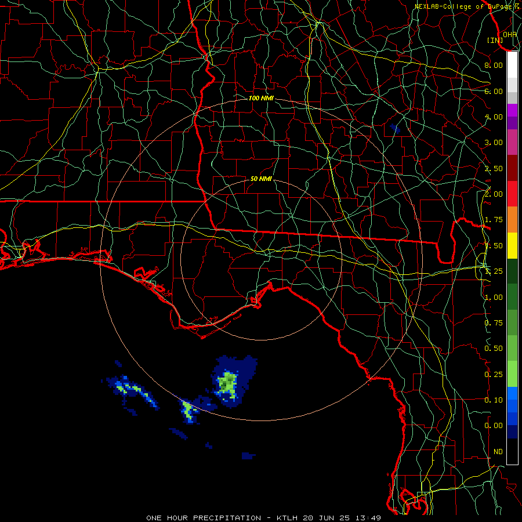Pick the yellow swatch in the color scale
Image resolution: width=522 pixels, height=522 pixels.
pyautogui.click(x=512, y=246)
